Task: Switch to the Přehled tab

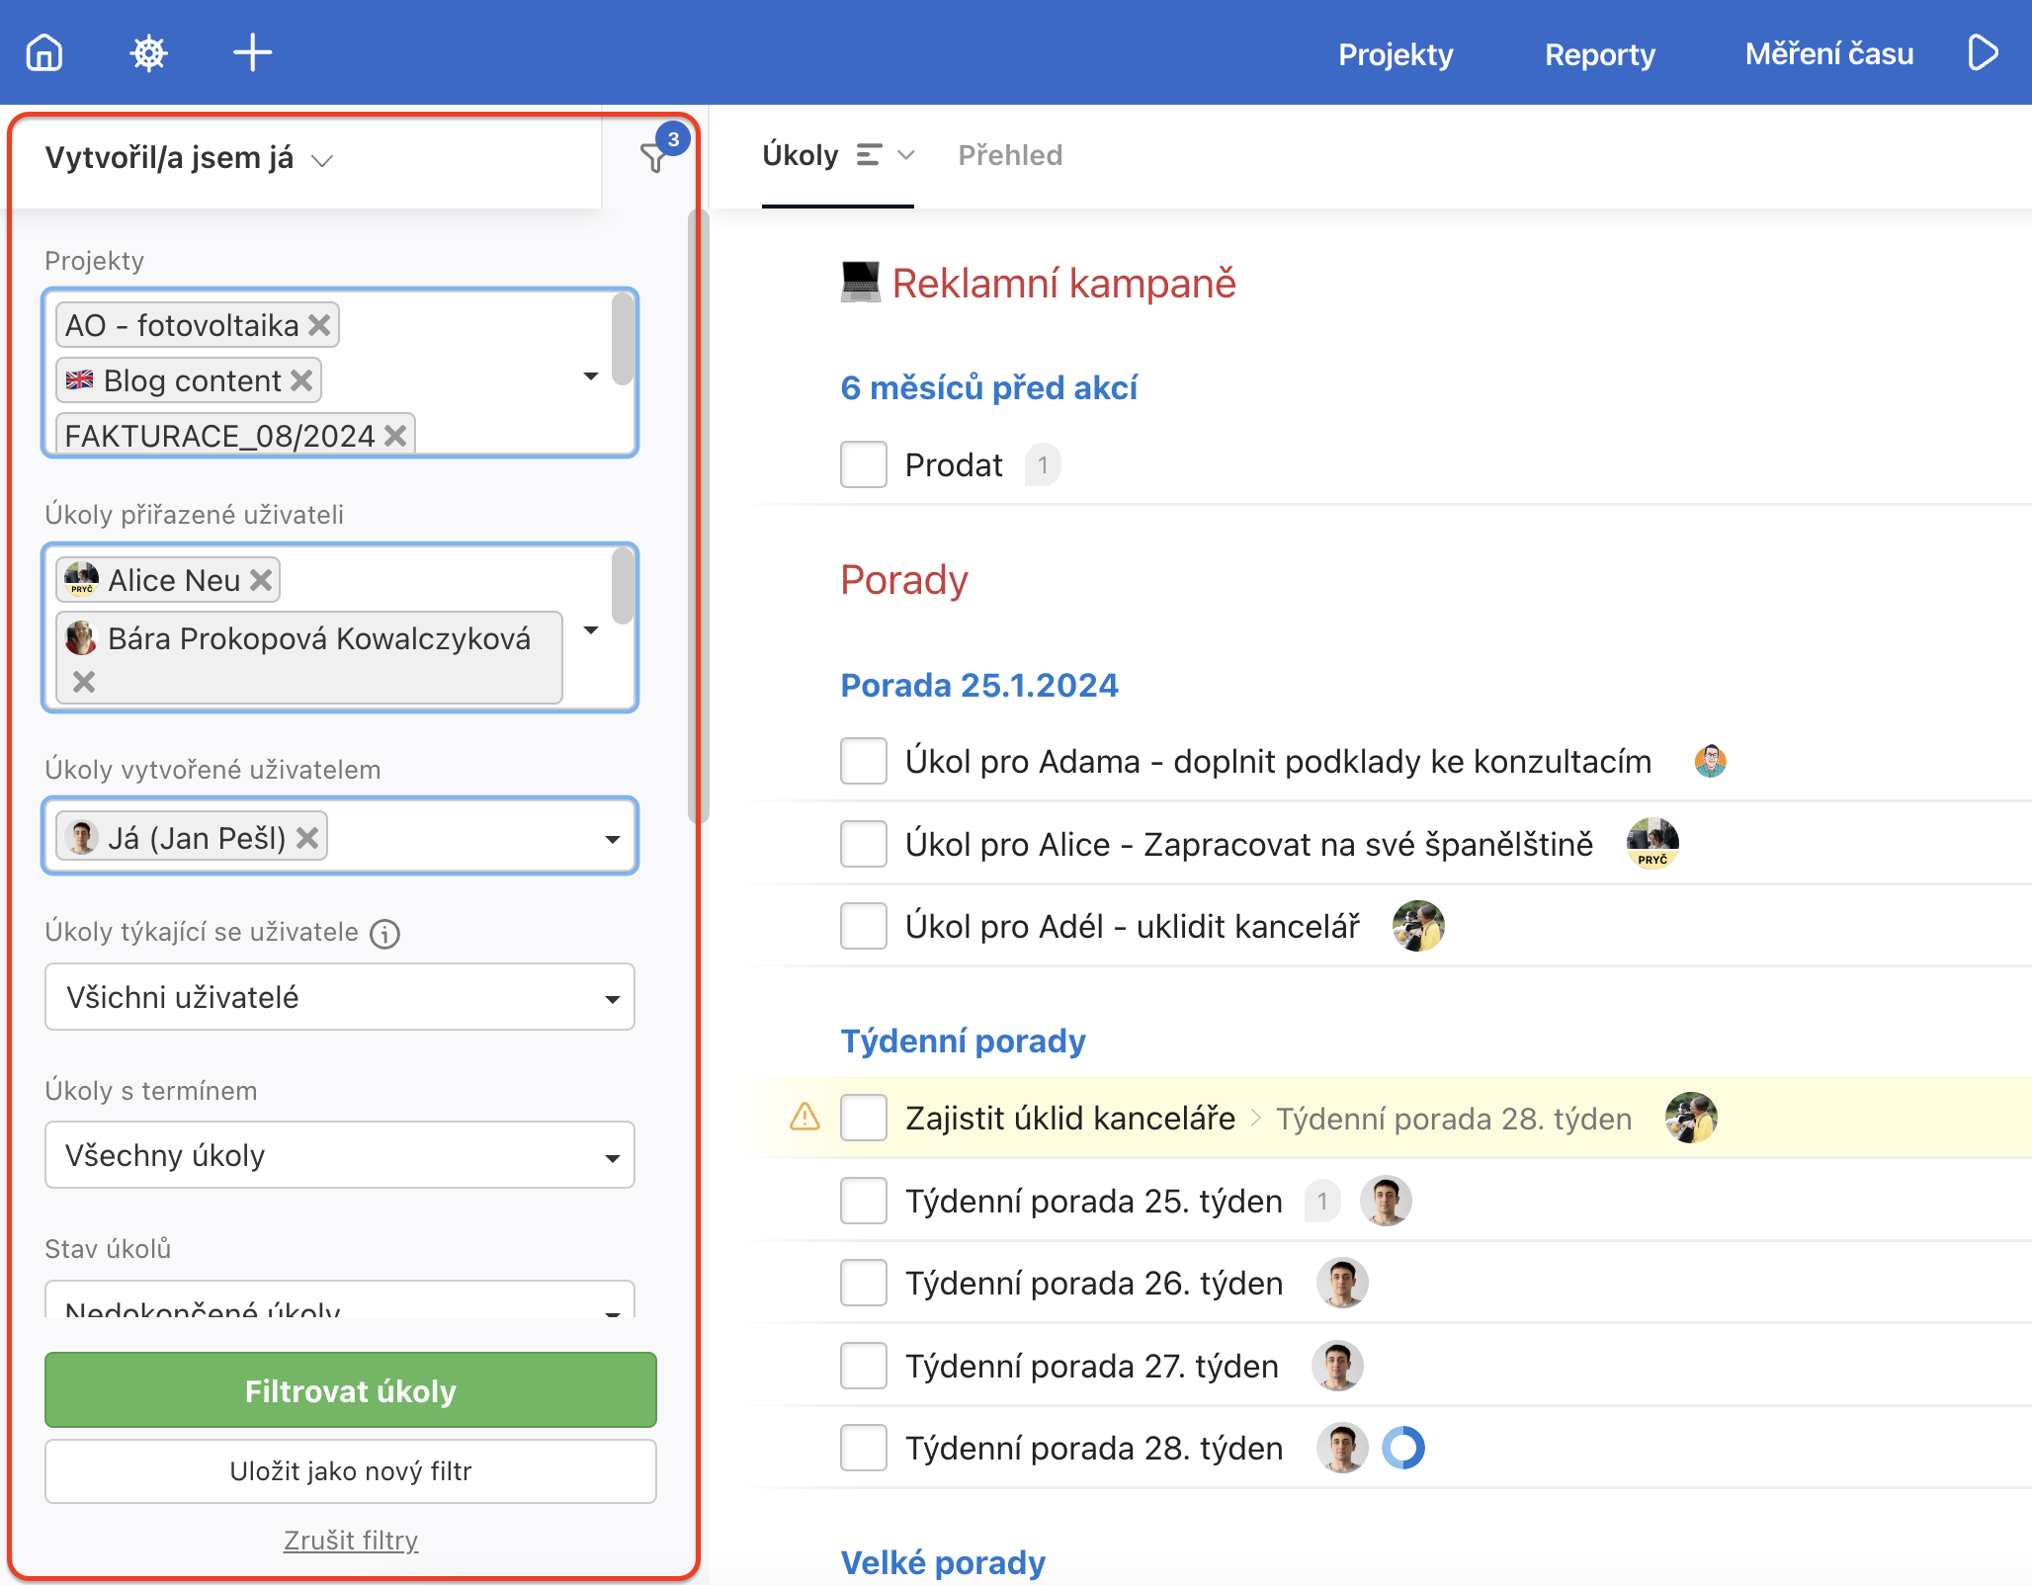Action: click(x=1010, y=155)
